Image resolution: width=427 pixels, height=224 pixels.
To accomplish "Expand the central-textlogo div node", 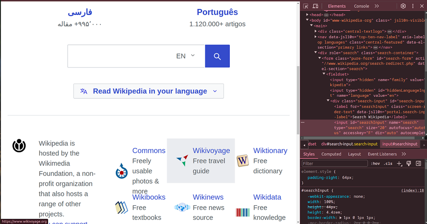I will 316,31.
